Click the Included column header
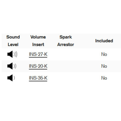Image resolution: width=121 pixels, height=121 pixels. click(104, 41)
